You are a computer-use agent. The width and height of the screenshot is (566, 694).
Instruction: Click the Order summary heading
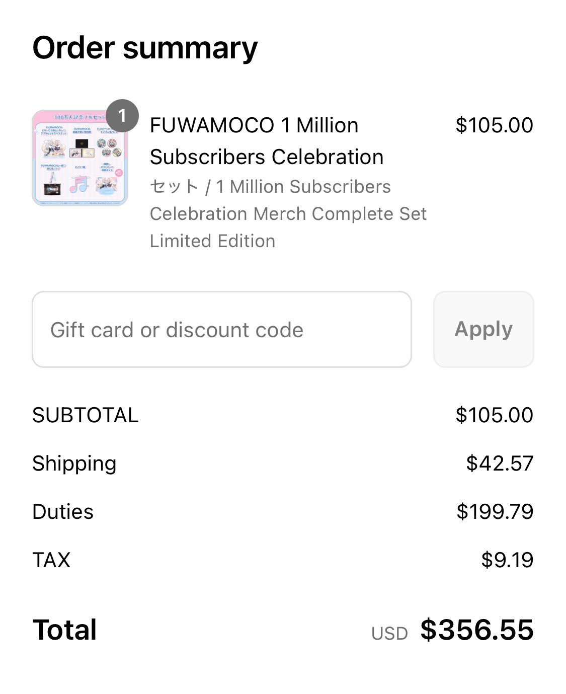coord(145,49)
